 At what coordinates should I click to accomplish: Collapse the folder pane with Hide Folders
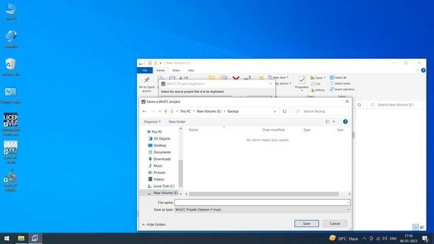(154, 224)
